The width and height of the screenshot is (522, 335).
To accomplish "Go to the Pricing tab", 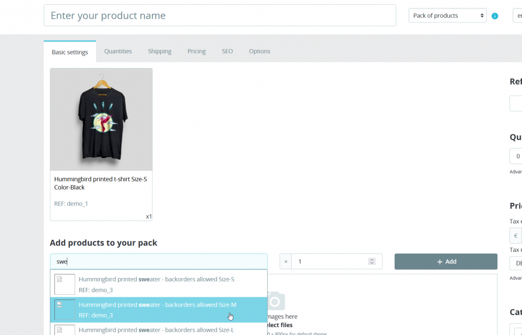I will point(197,51).
